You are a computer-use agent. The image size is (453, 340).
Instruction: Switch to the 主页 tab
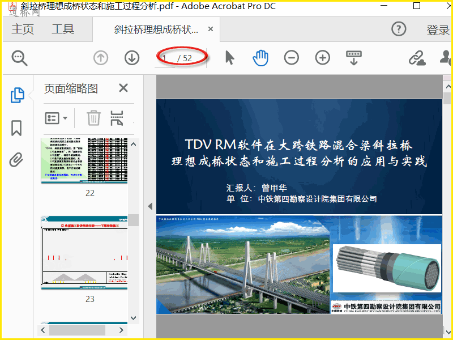tap(23, 29)
